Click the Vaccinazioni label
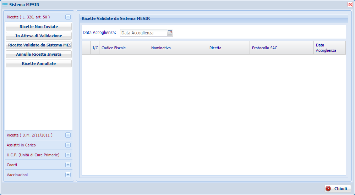Viewport: 355px width, 195px height. click(x=17, y=175)
